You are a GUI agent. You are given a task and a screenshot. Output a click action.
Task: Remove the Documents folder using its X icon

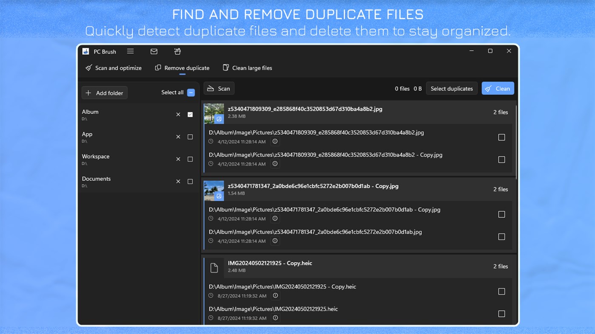click(178, 181)
